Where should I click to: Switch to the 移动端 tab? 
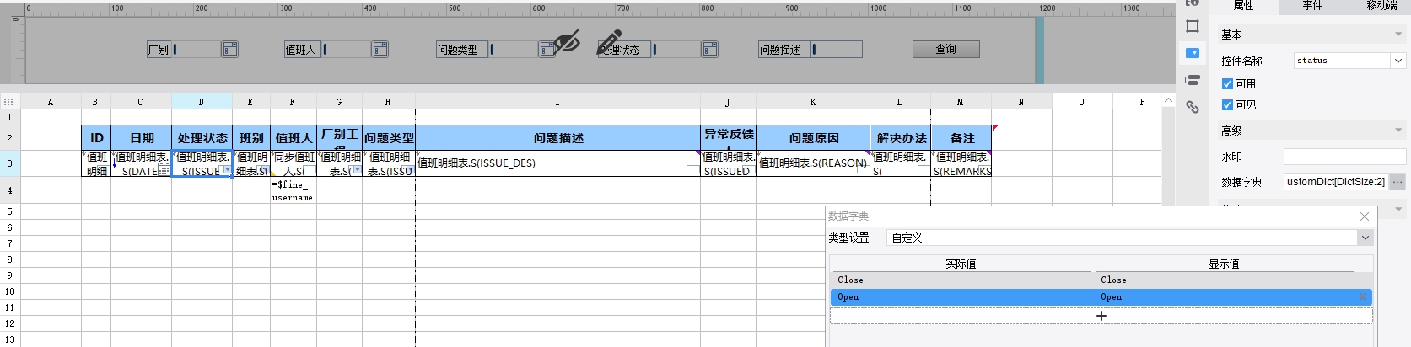(1381, 6)
